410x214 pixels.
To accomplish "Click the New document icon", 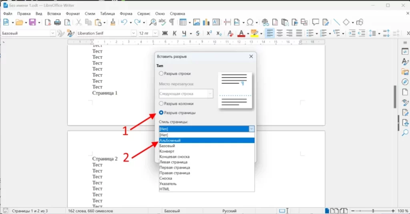I will point(6,22).
